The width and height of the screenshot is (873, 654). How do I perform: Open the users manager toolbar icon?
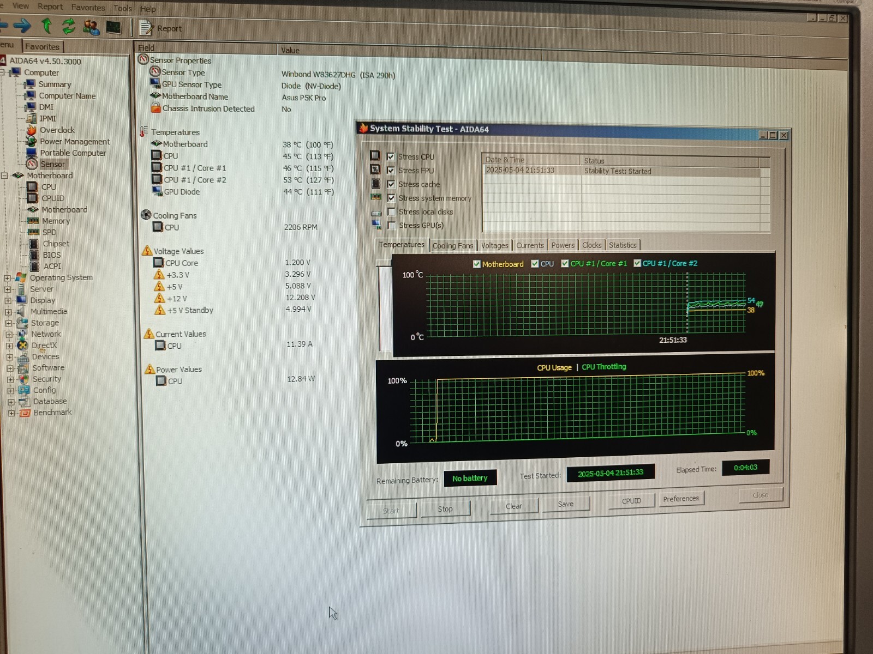tap(91, 27)
